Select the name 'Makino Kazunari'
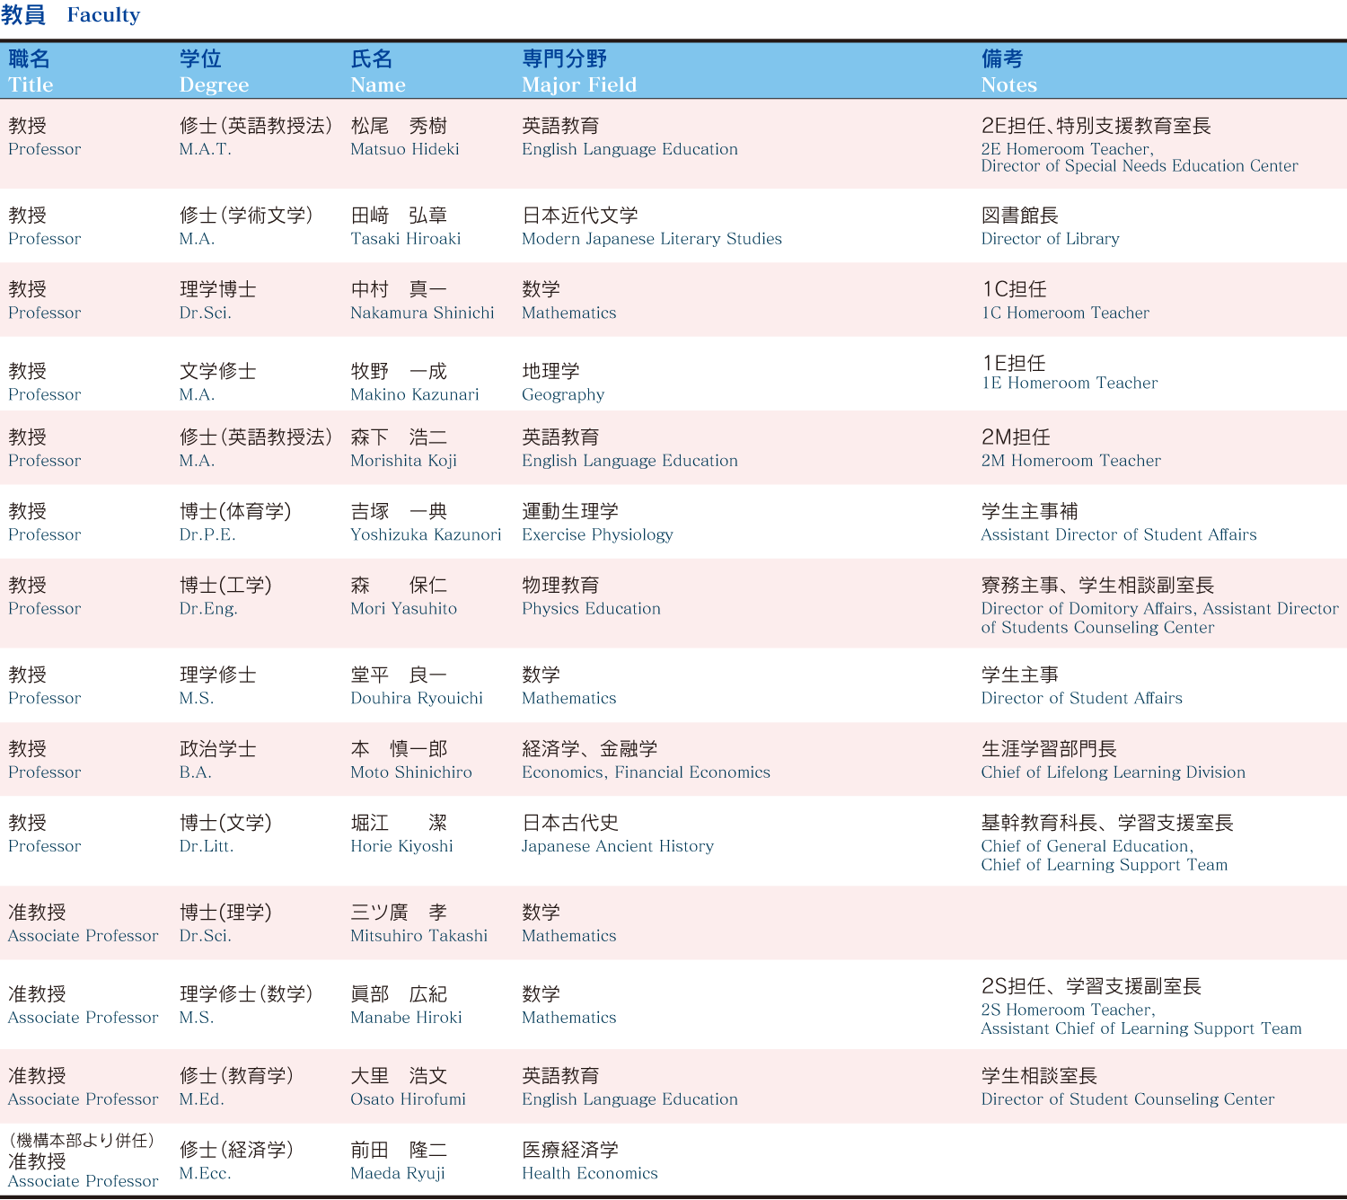The image size is (1347, 1200). pos(415,394)
